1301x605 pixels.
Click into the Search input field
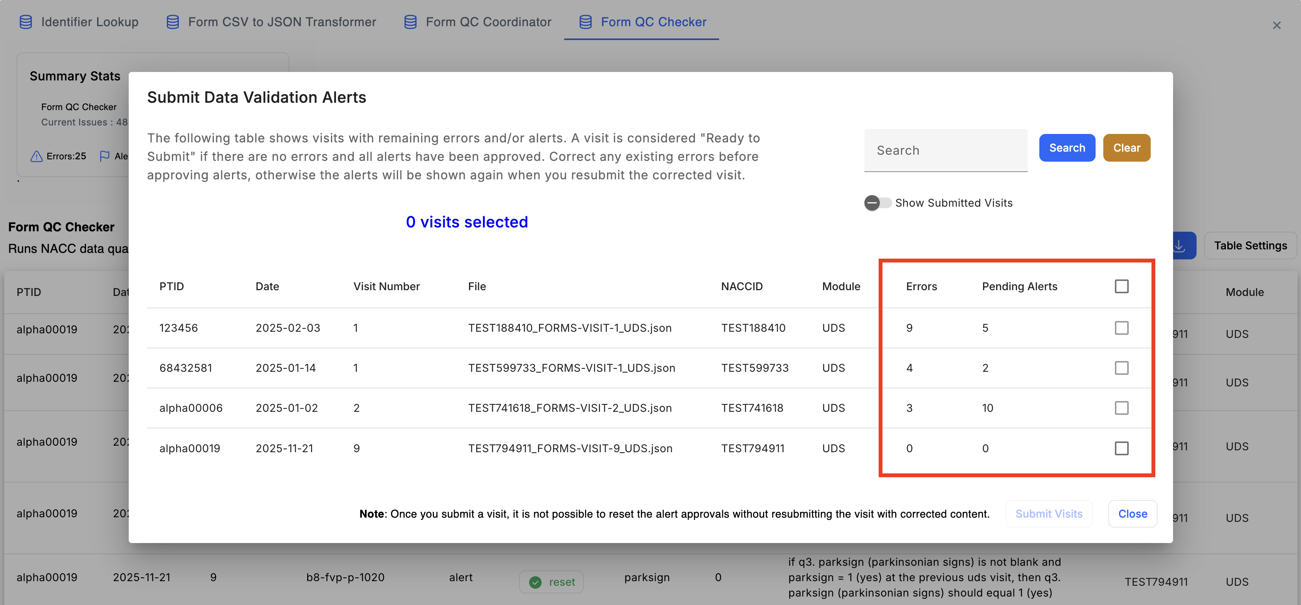point(945,150)
